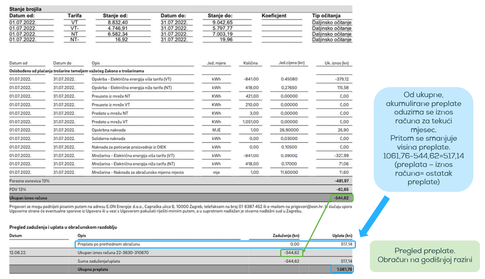Select the end reading 9.042,65

coord(222,23)
